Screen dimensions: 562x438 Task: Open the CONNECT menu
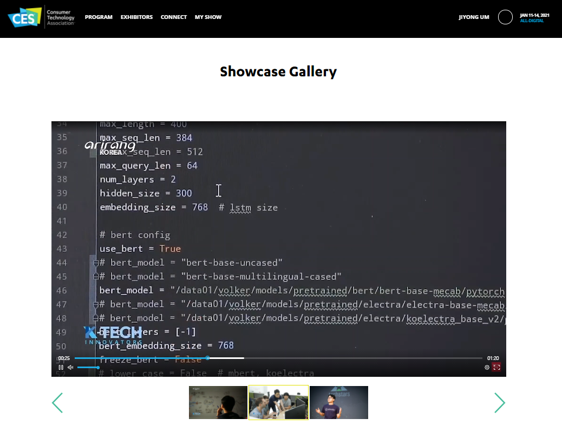(173, 17)
